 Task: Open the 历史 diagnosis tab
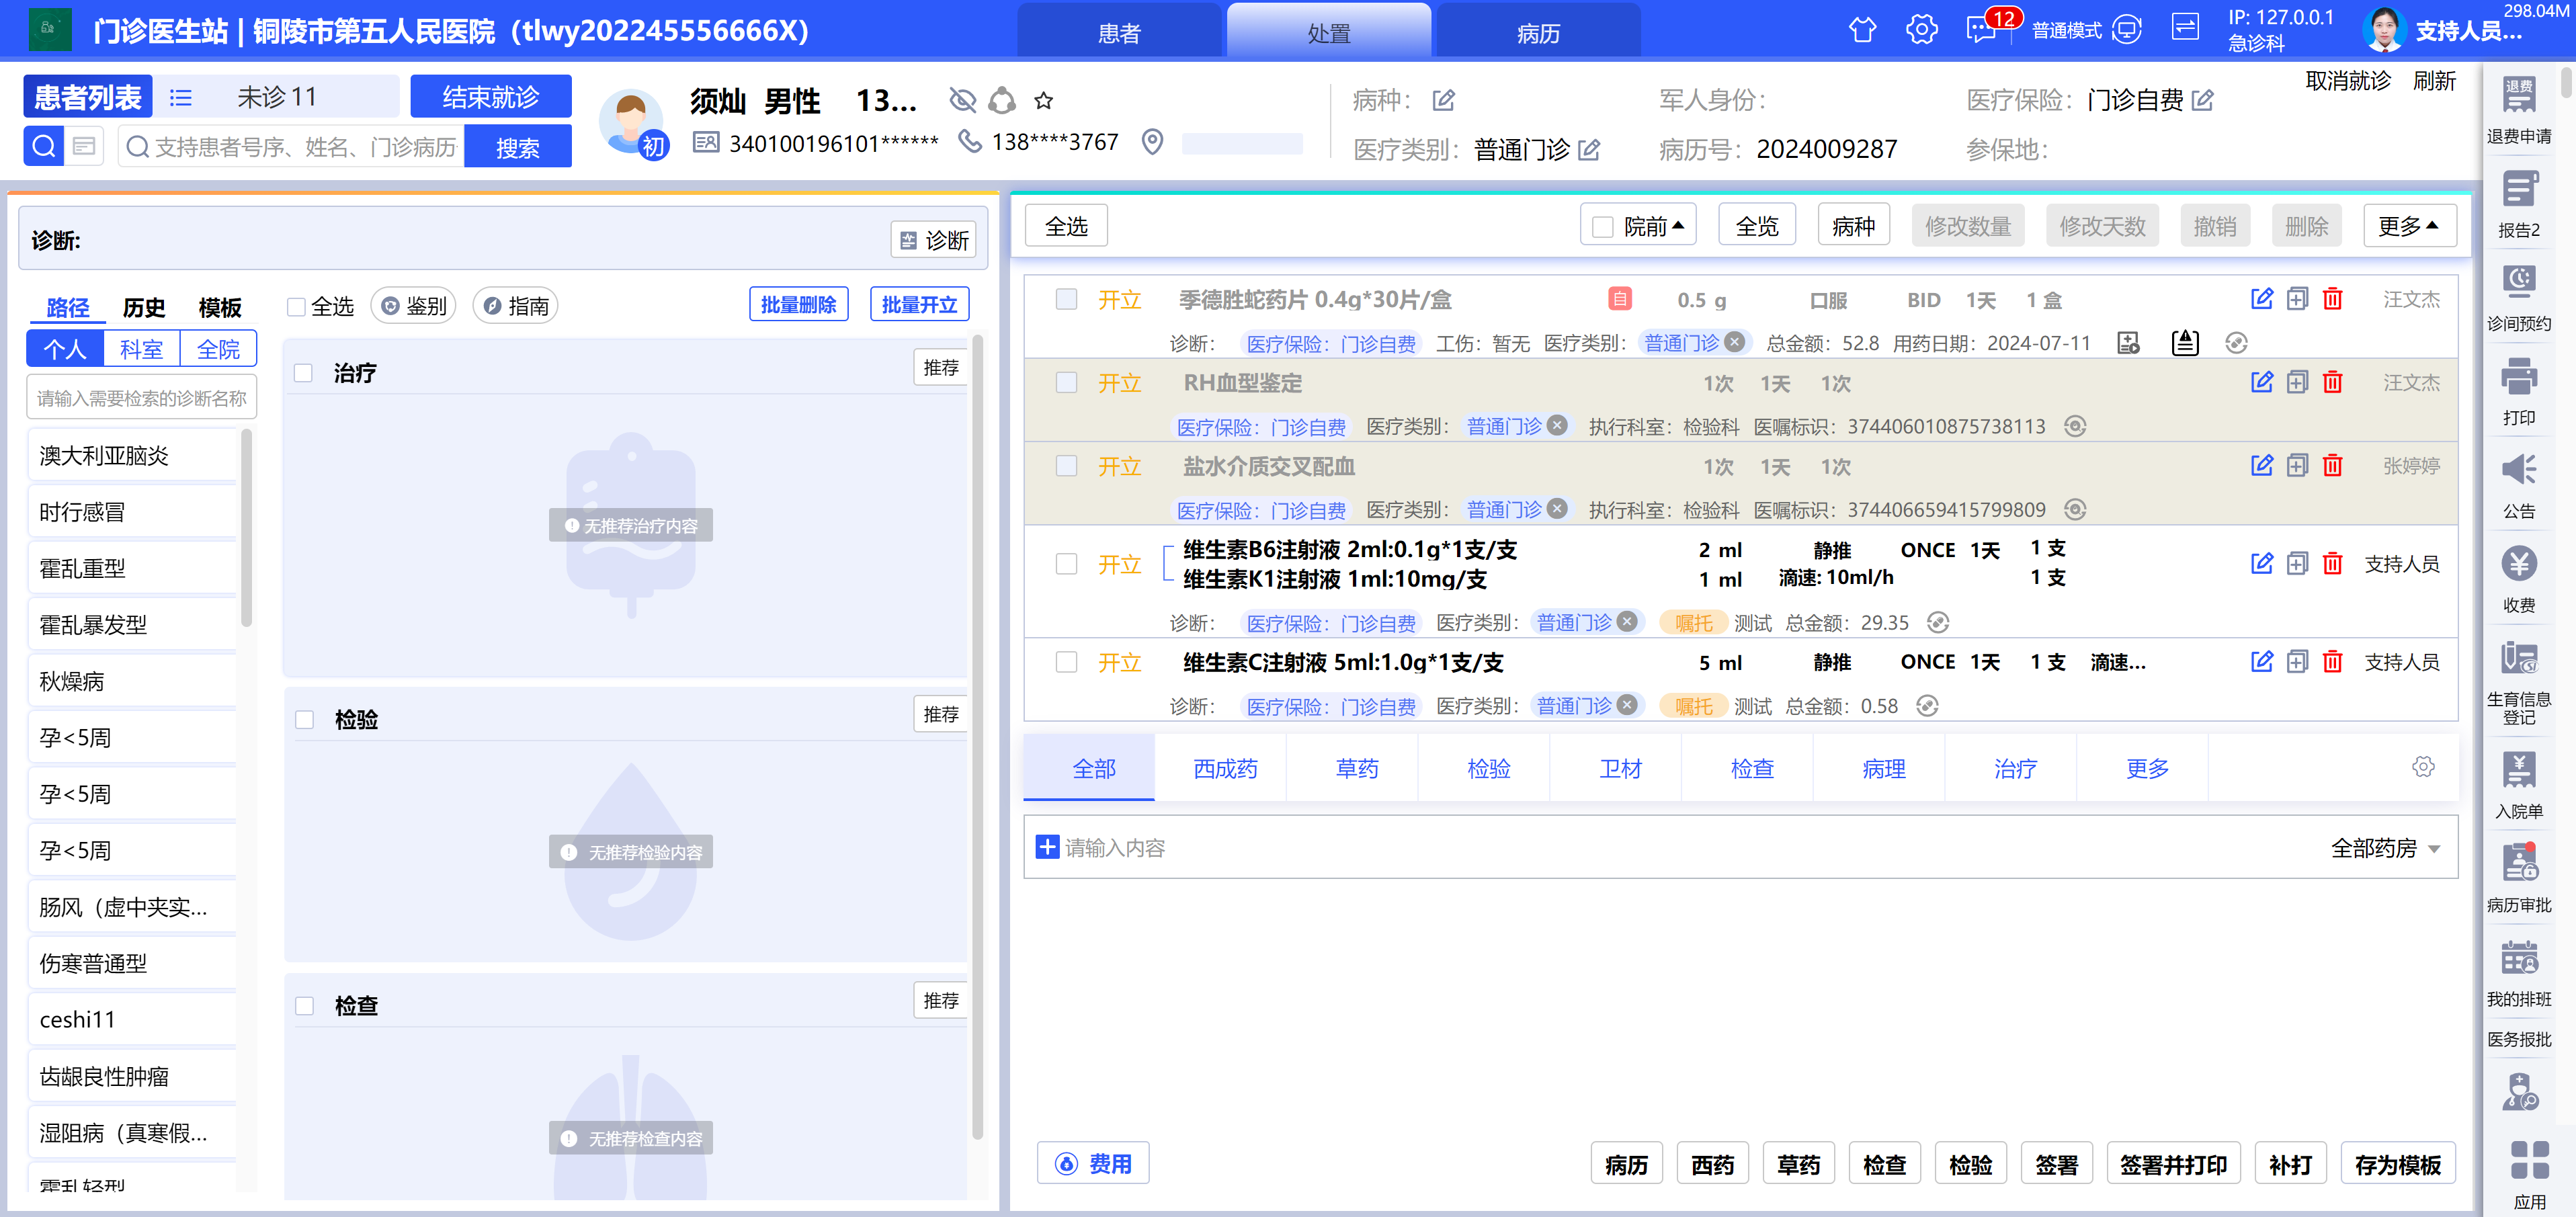click(x=144, y=307)
